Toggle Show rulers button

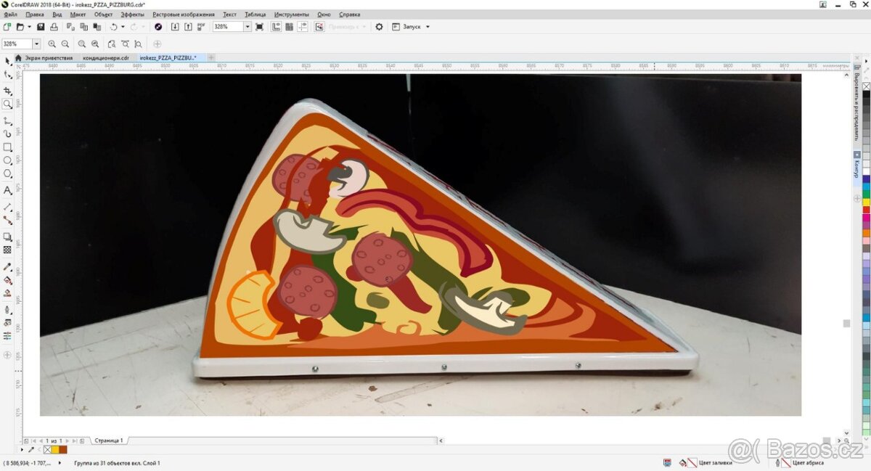pos(277,27)
